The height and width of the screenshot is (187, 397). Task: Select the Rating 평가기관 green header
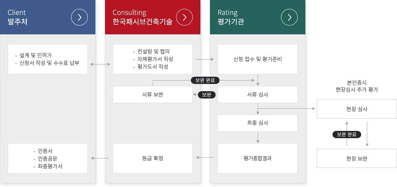pyautogui.click(x=258, y=17)
